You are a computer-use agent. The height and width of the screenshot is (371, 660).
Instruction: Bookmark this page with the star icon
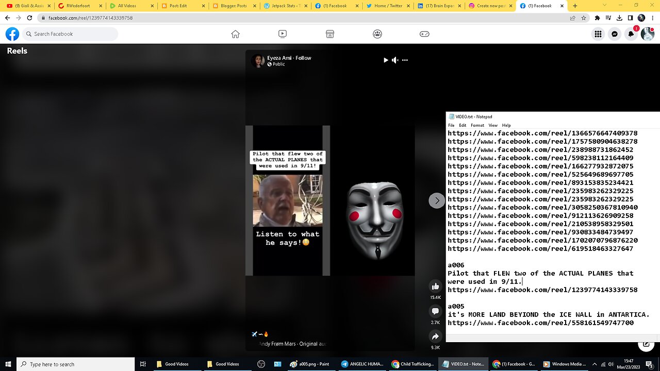point(584,18)
